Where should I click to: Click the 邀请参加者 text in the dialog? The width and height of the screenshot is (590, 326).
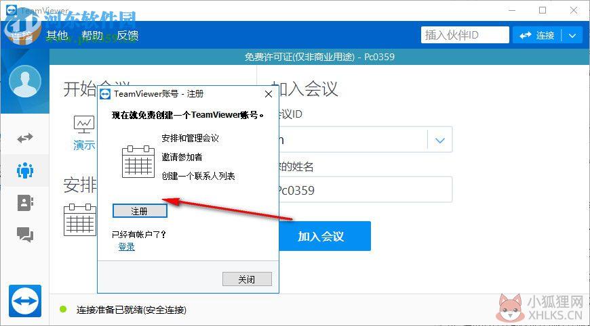point(182,157)
